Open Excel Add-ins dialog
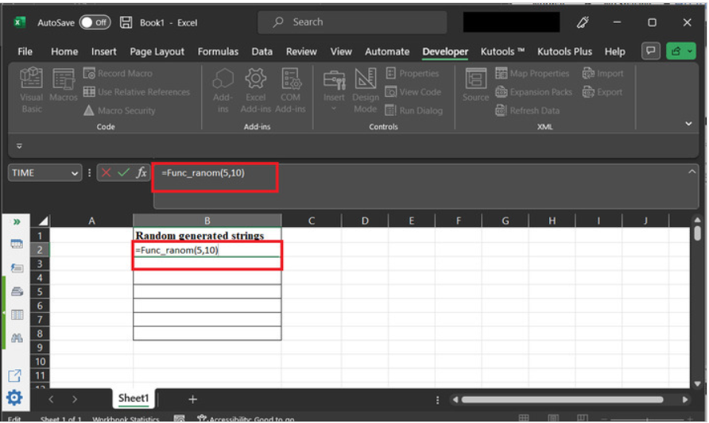Image resolution: width=709 pixels, height=423 pixels. pos(255,90)
